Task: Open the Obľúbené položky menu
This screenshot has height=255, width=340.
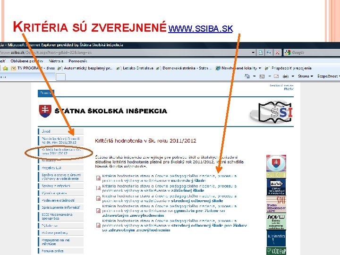Action: pyautogui.click(x=26, y=61)
